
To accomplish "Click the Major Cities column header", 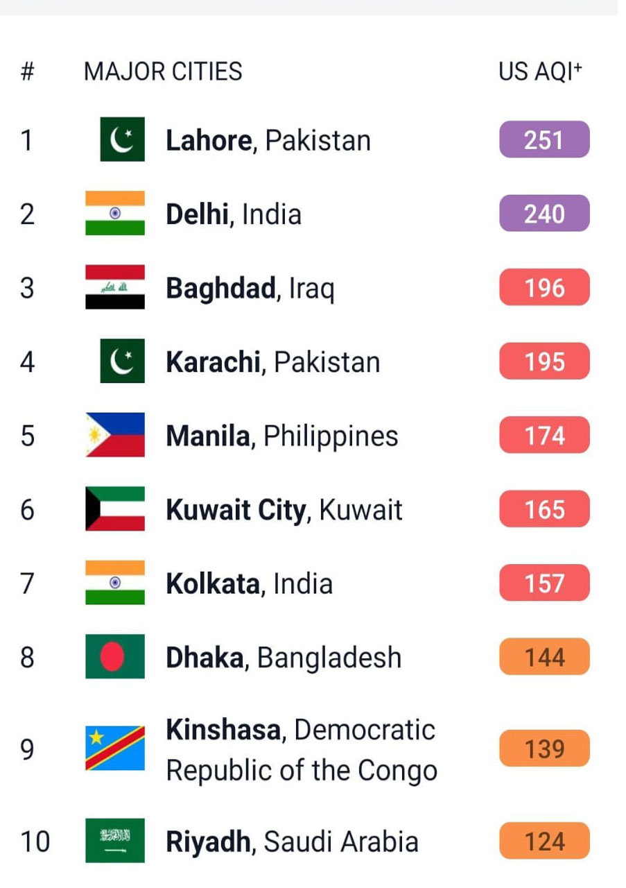I will [x=163, y=71].
